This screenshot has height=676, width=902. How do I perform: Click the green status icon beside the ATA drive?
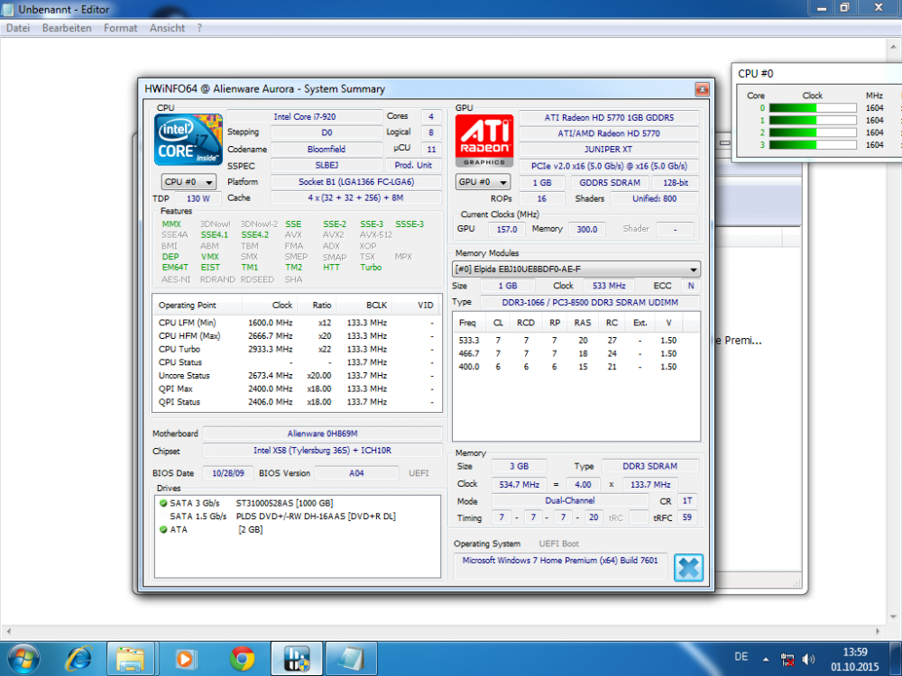pyautogui.click(x=162, y=530)
